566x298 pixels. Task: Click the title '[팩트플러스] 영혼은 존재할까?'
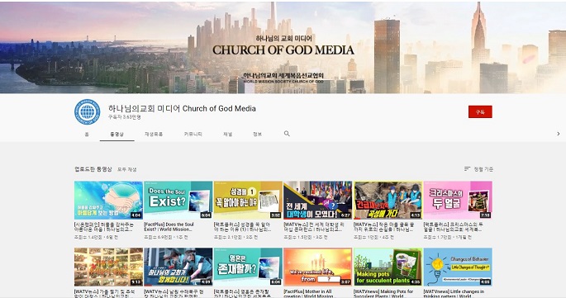(x=242, y=293)
